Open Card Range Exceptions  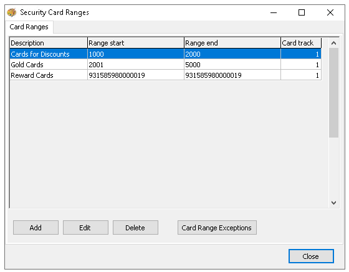point(217,228)
